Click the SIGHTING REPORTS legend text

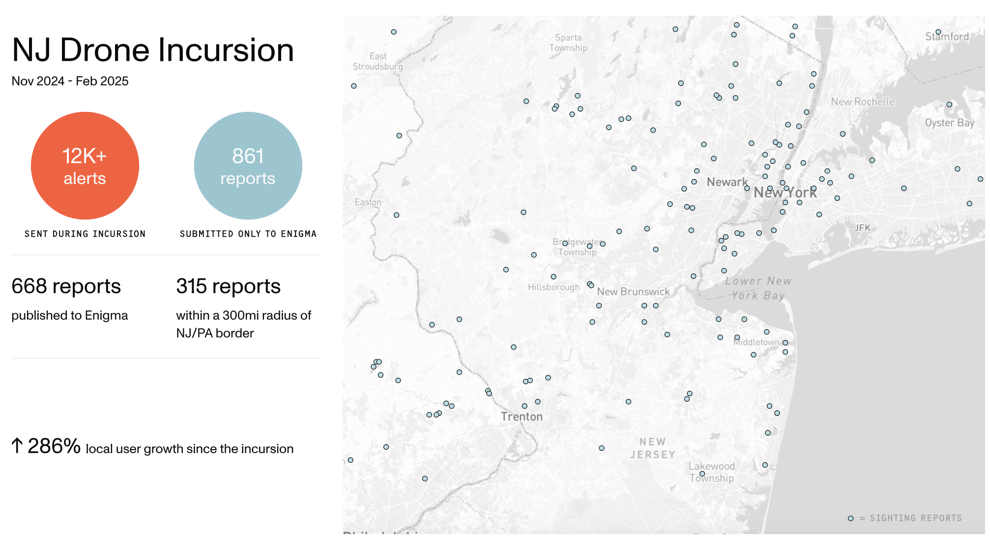tap(915, 518)
